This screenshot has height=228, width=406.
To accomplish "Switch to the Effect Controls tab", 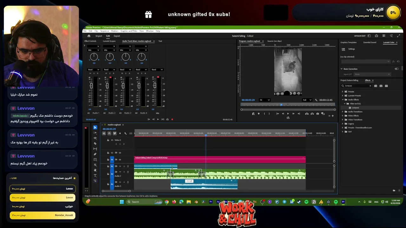I will tap(90, 41).
